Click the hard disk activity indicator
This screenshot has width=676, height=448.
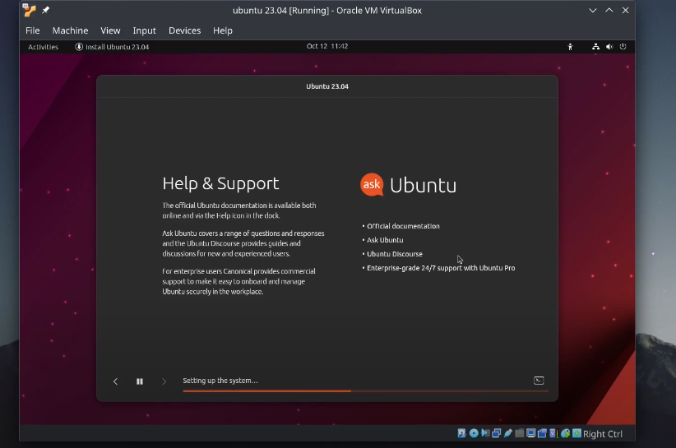coord(462,433)
